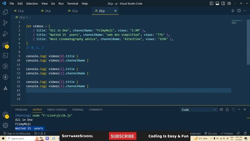Open editor More Actions ellipsis
The width and height of the screenshot is (250, 141).
tap(245, 11)
